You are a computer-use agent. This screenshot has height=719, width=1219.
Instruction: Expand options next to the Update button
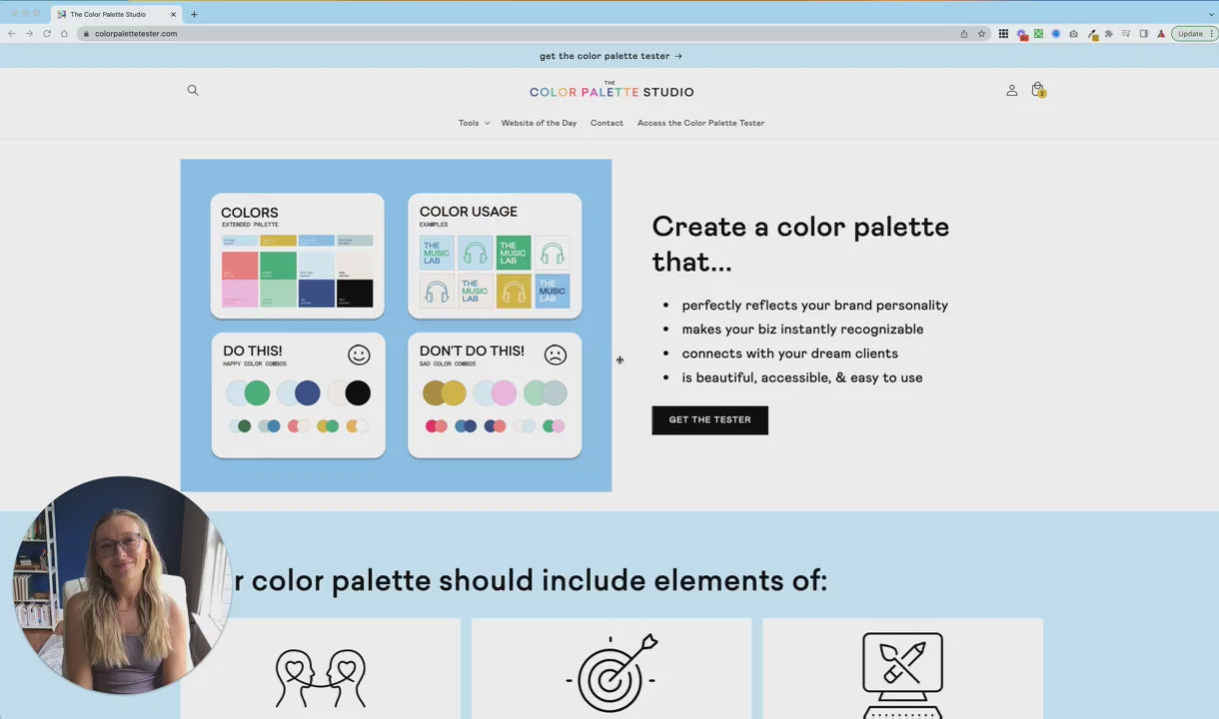click(1210, 33)
